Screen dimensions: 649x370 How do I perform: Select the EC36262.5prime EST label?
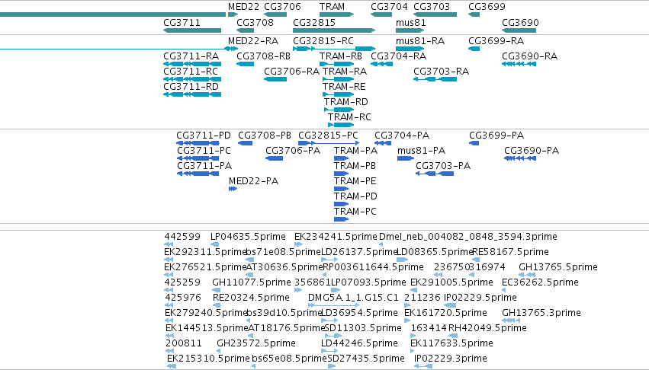pyautogui.click(x=540, y=282)
